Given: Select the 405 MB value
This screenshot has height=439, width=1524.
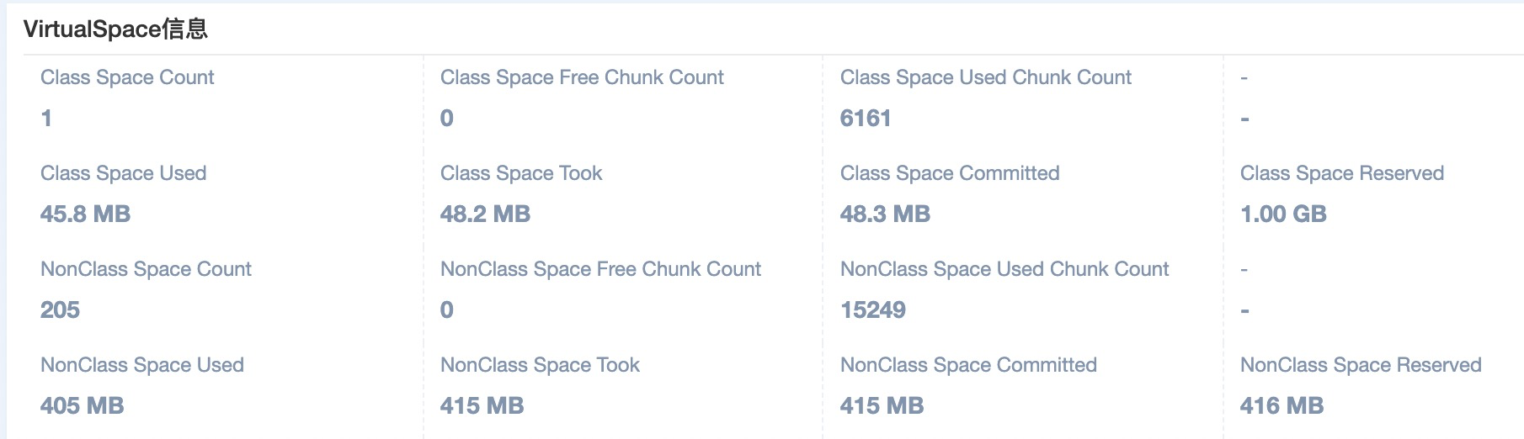Looking at the screenshot, I should (x=82, y=406).
